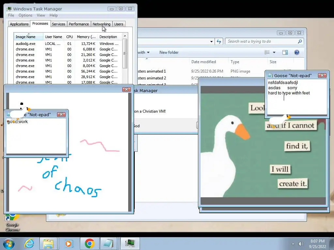Close the 'sorry' Goose Not-epad window
This screenshot has width=334, height=250.
click(322, 76)
